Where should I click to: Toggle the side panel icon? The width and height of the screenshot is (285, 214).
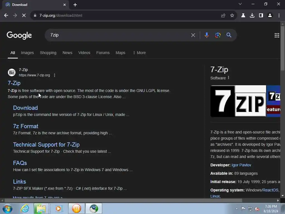(x=261, y=16)
